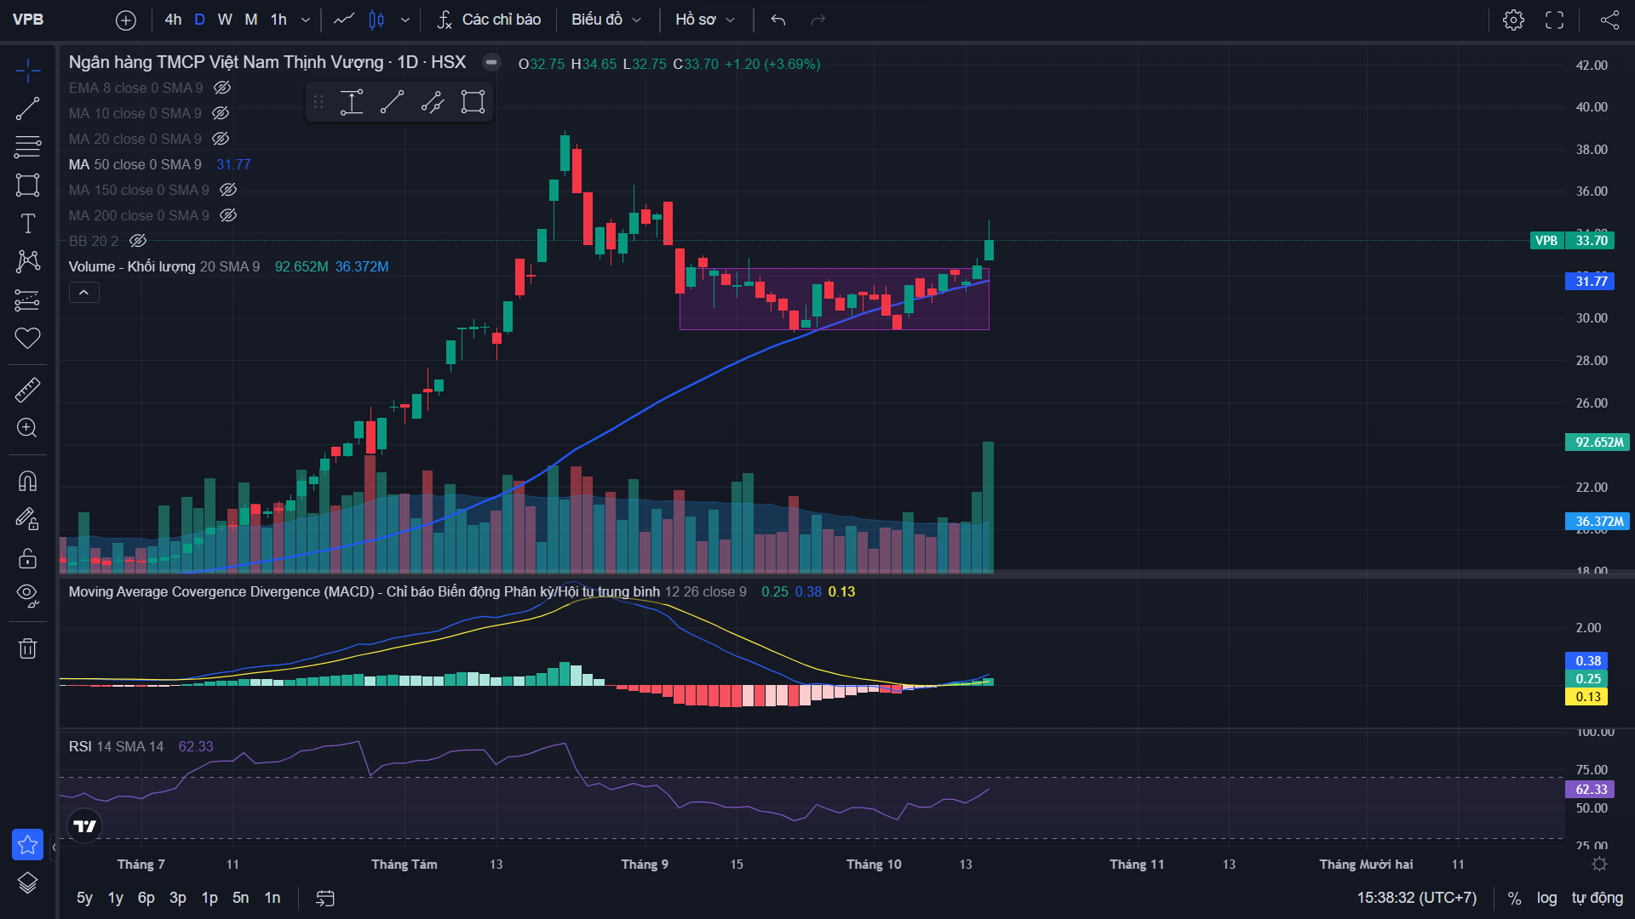Toggle visibility of BB 20 2 indicator
Image resolution: width=1635 pixels, height=919 pixels.
click(138, 241)
